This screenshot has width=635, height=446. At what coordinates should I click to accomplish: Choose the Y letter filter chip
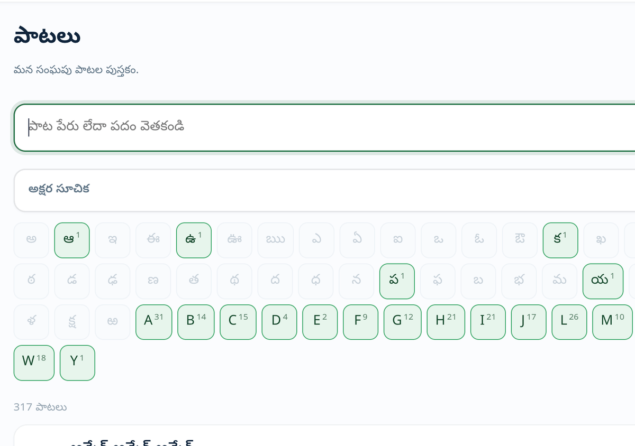click(77, 363)
